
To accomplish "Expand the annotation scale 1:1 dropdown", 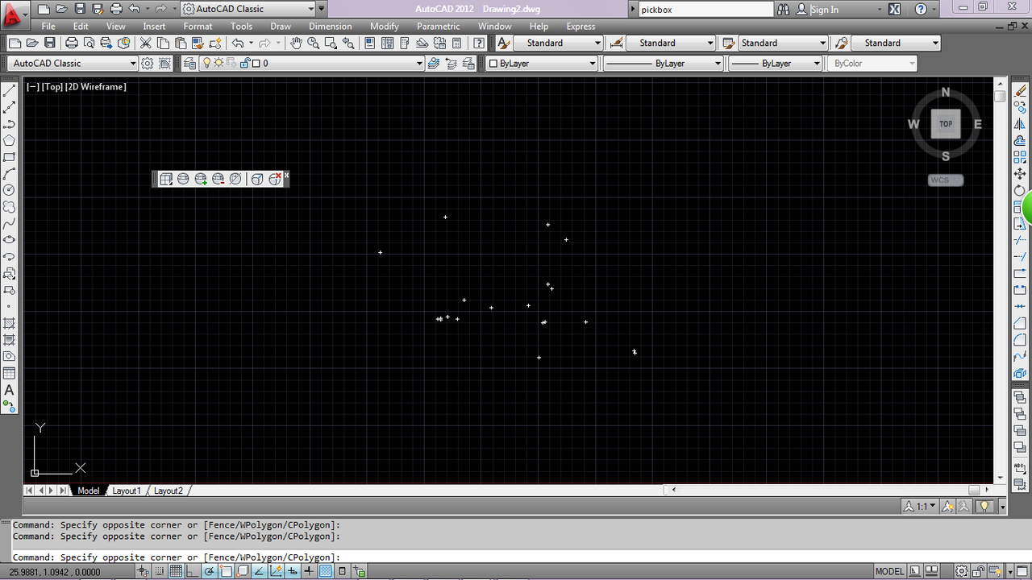I will 920,506.
